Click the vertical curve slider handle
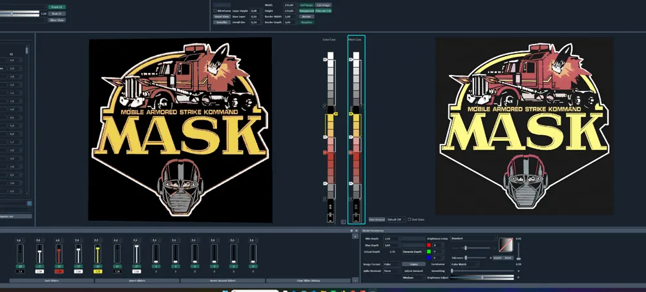This screenshot has width=646, height=292. pyautogui.click(x=519, y=258)
